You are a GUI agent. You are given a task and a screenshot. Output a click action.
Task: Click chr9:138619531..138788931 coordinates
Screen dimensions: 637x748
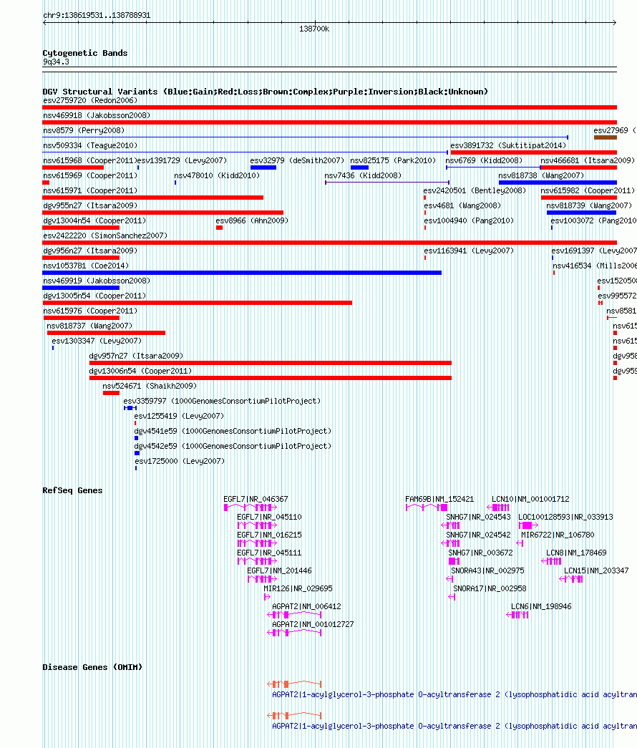tap(97, 15)
